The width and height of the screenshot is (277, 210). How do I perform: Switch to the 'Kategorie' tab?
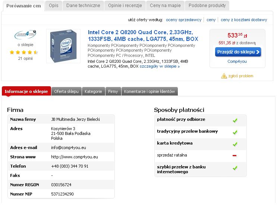[93, 91]
